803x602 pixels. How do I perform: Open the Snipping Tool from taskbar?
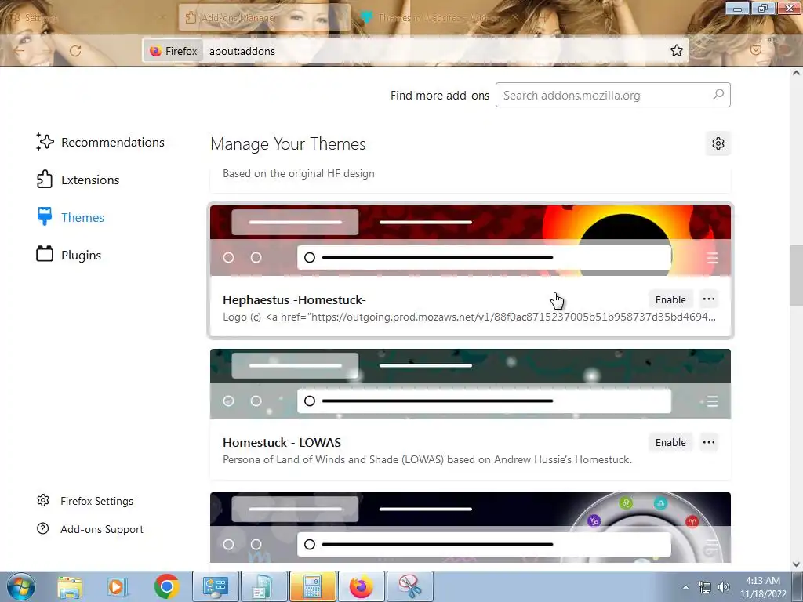coord(410,586)
